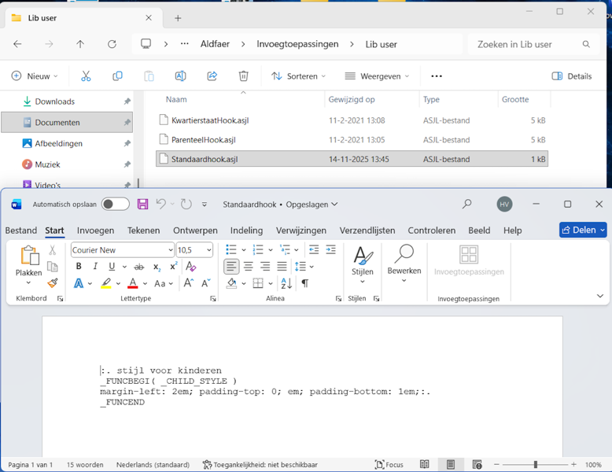This screenshot has height=472, width=612.
Task: Click the Sort A-Z paragraph icon
Action: pos(286,283)
